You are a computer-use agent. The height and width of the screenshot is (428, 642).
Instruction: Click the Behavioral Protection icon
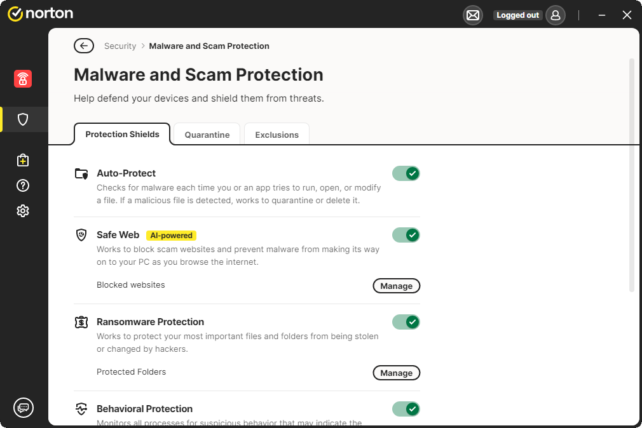point(81,409)
